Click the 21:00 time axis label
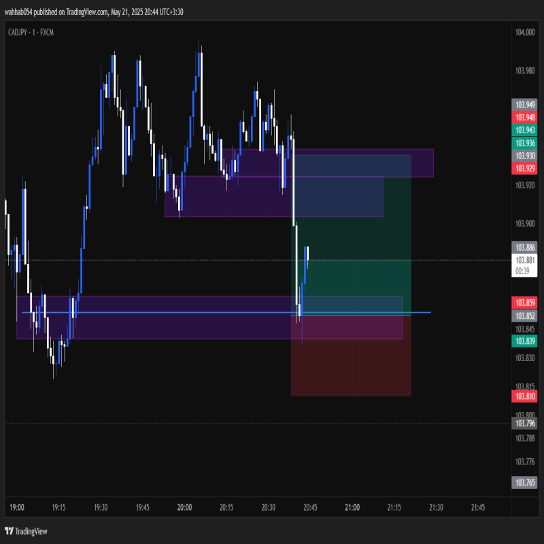This screenshot has height=544, width=544. click(352, 507)
